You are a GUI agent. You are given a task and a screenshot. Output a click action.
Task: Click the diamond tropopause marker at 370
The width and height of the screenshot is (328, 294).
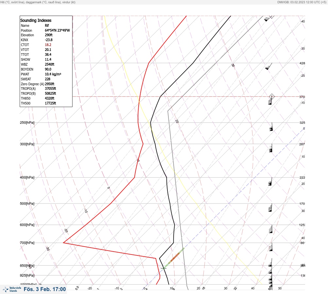pyautogui.click(x=272, y=97)
